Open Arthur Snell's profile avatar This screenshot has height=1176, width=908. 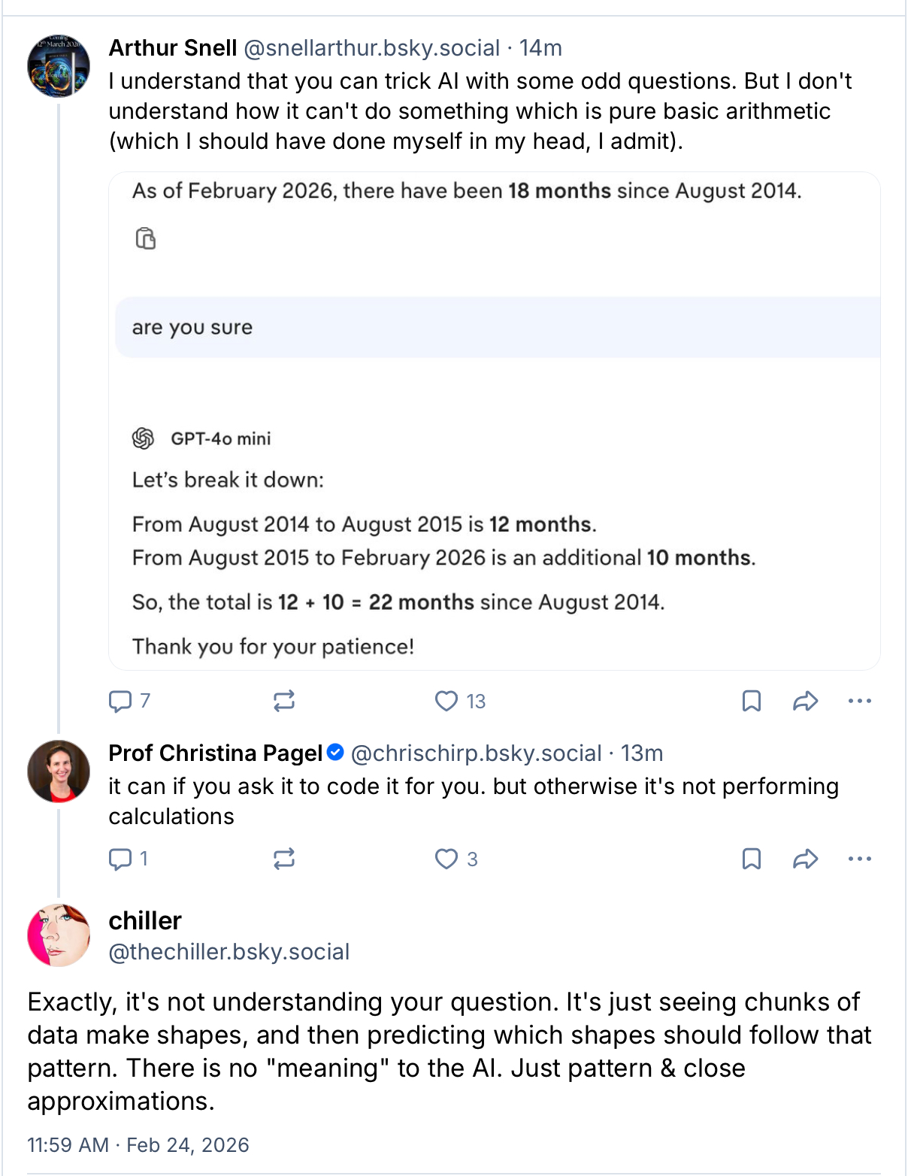coord(59,65)
